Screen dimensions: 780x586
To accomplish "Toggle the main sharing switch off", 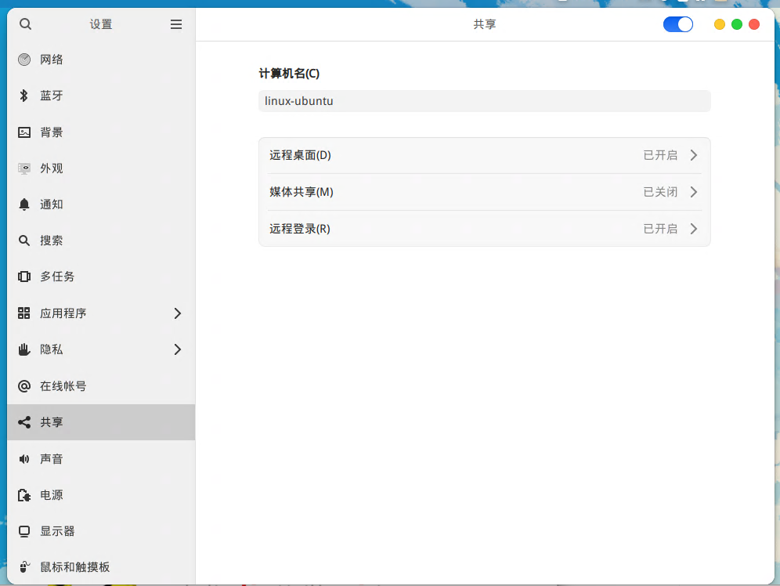I will [677, 24].
